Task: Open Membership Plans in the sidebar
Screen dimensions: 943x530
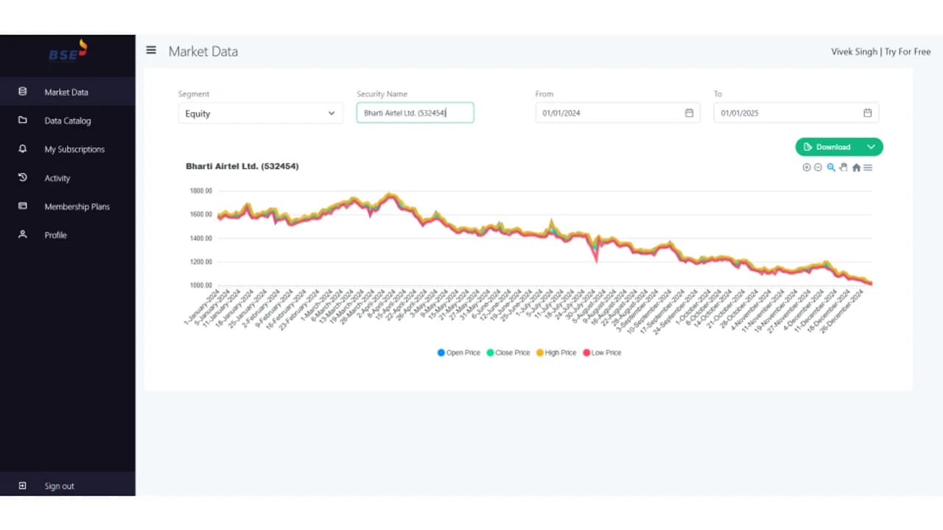Action: pos(77,207)
